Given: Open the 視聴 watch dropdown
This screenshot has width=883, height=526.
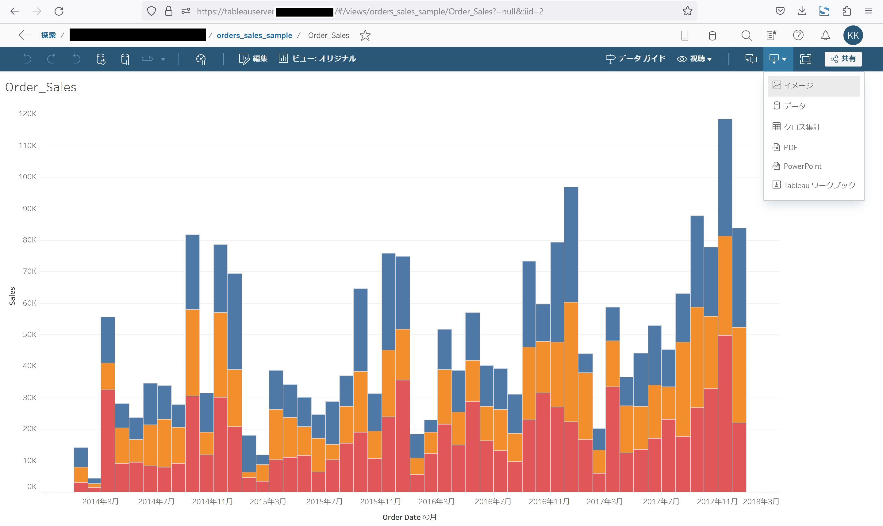Looking at the screenshot, I should coord(694,59).
